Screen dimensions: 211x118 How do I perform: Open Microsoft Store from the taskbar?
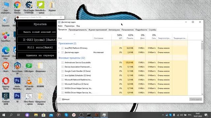tap(44, 115)
